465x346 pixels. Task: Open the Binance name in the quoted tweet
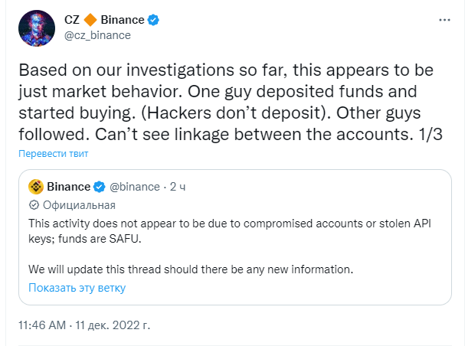(68, 187)
